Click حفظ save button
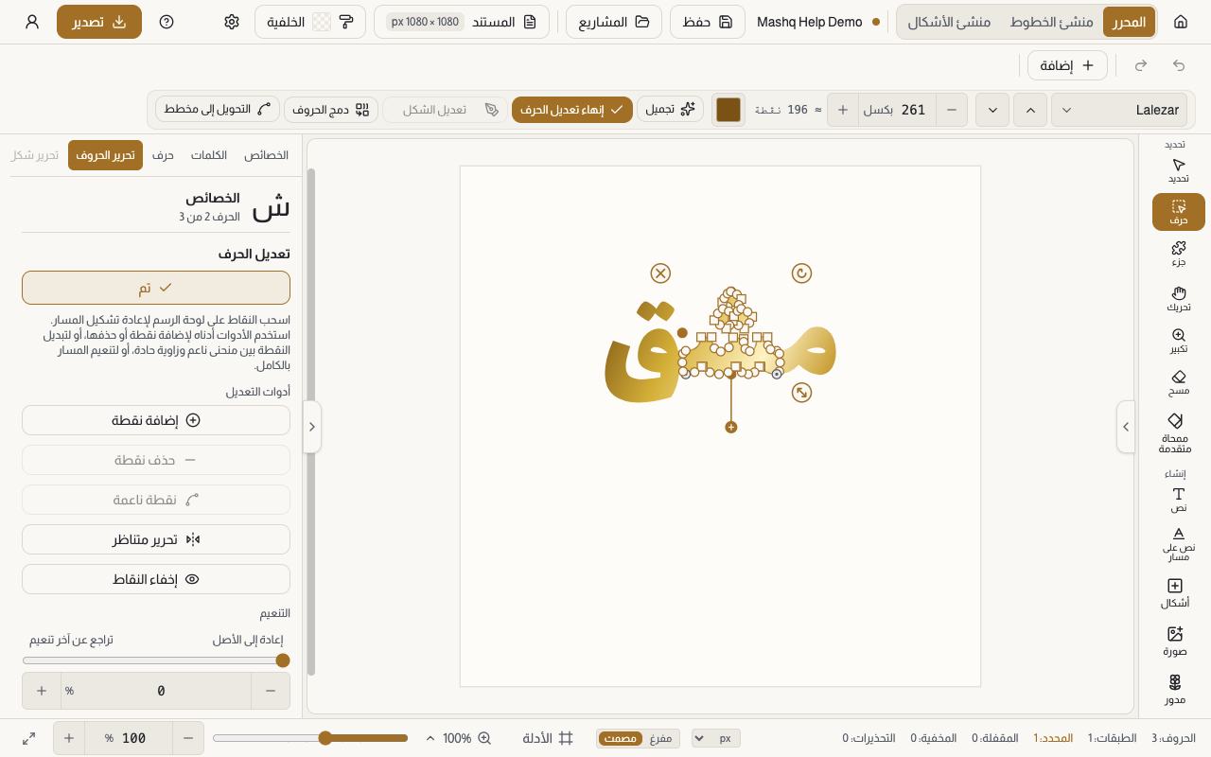Screen dimensions: 1211x757 708,22
